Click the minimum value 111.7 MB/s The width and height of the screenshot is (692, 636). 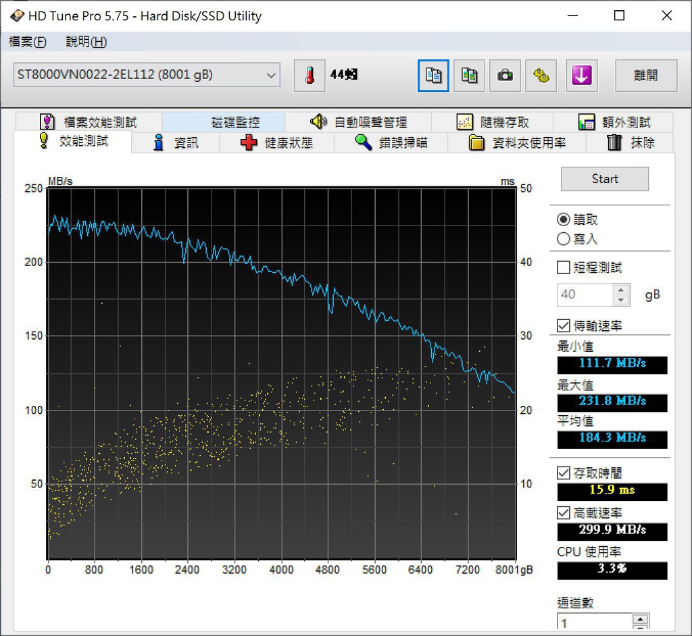[612, 364]
